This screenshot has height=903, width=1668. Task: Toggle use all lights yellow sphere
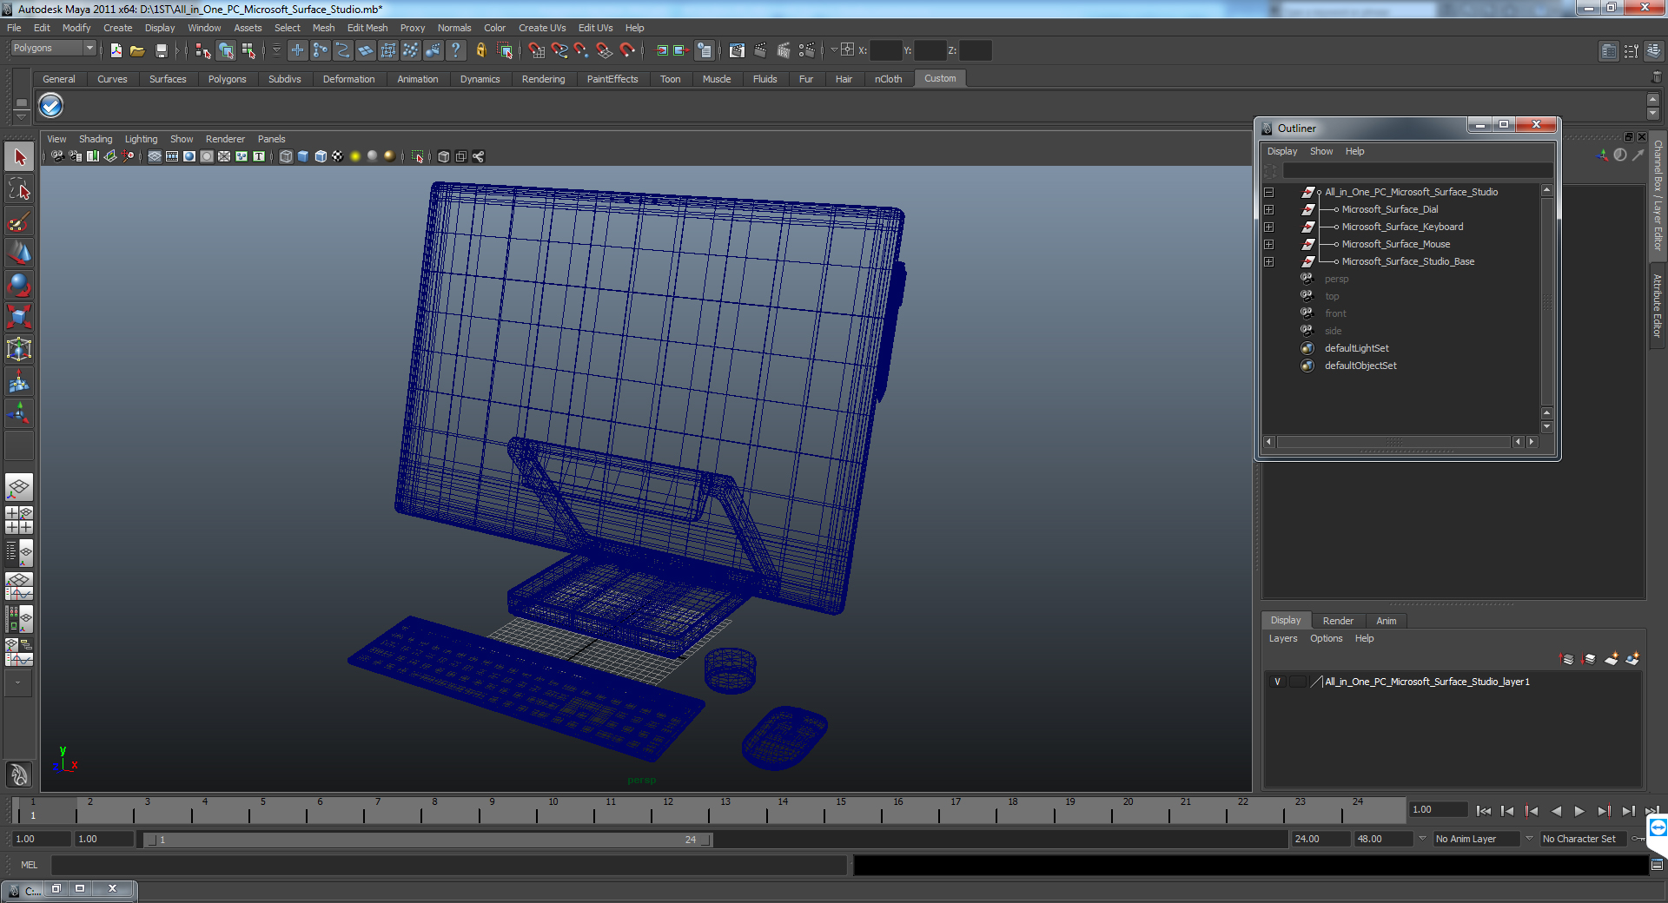(355, 156)
